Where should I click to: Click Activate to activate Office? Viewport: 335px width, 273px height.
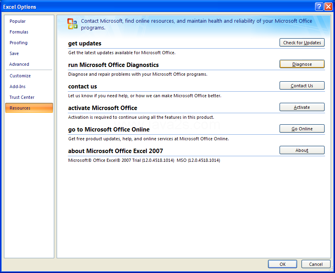[x=302, y=107]
